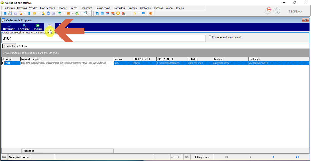This screenshot has width=311, height=161.
Task: Expand dropdown arrow next to star icon
Action: click(139, 13)
